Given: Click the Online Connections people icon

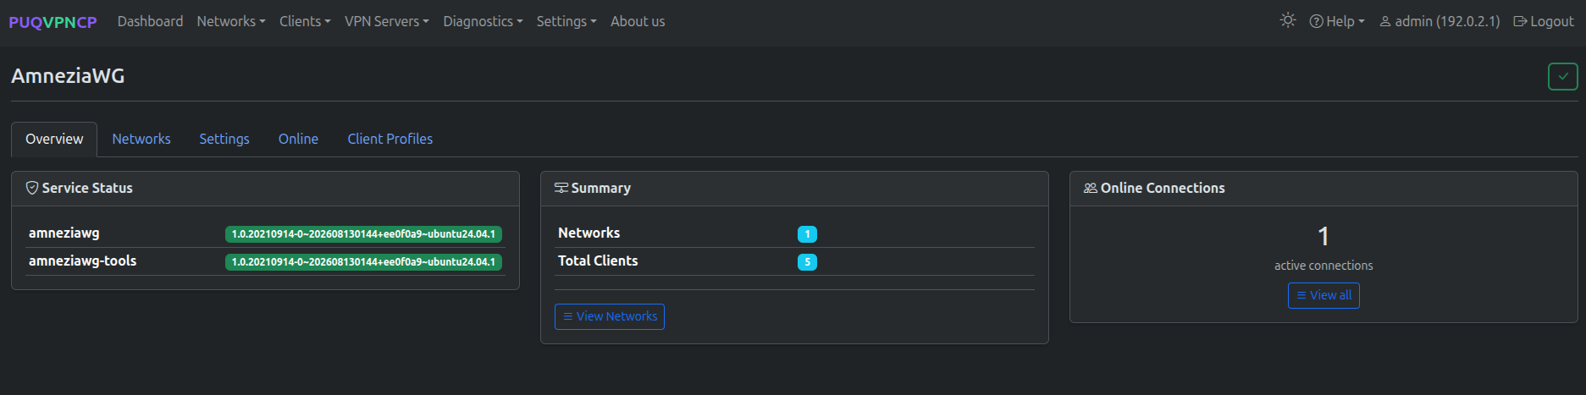Looking at the screenshot, I should click(x=1091, y=188).
